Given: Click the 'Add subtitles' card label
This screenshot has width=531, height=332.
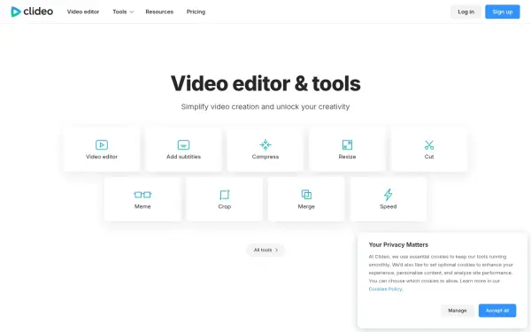Looking at the screenshot, I should coord(183,157).
